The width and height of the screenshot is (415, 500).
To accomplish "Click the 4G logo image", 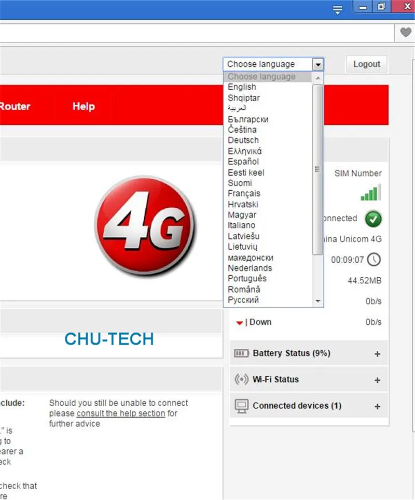I will [146, 226].
